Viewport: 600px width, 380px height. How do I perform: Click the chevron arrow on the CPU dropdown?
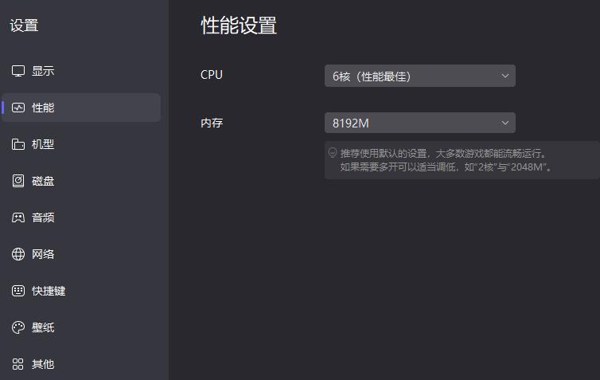505,76
